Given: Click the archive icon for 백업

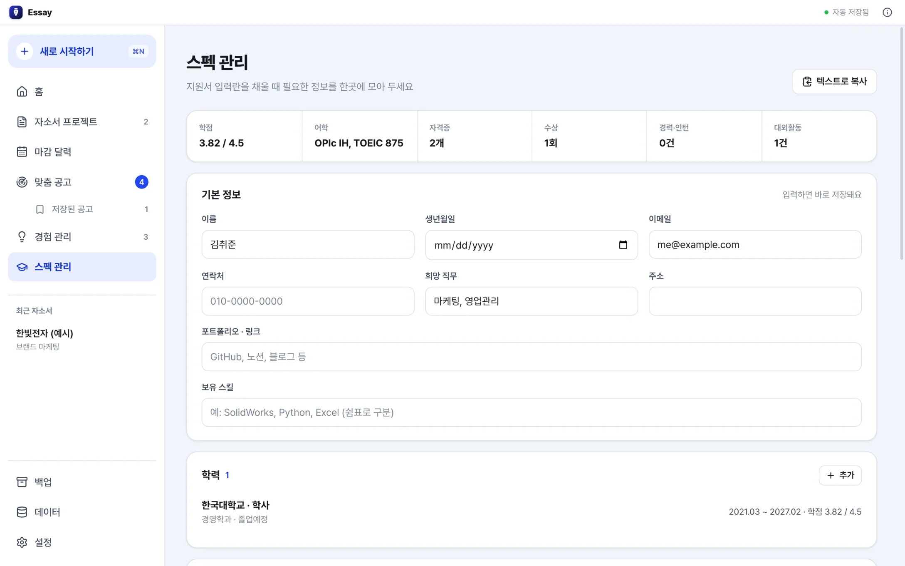Looking at the screenshot, I should pyautogui.click(x=22, y=482).
